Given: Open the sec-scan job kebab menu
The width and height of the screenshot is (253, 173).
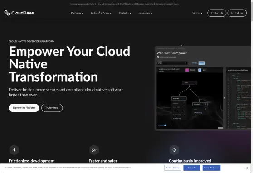Looking at the screenshot, I should click(205, 104).
